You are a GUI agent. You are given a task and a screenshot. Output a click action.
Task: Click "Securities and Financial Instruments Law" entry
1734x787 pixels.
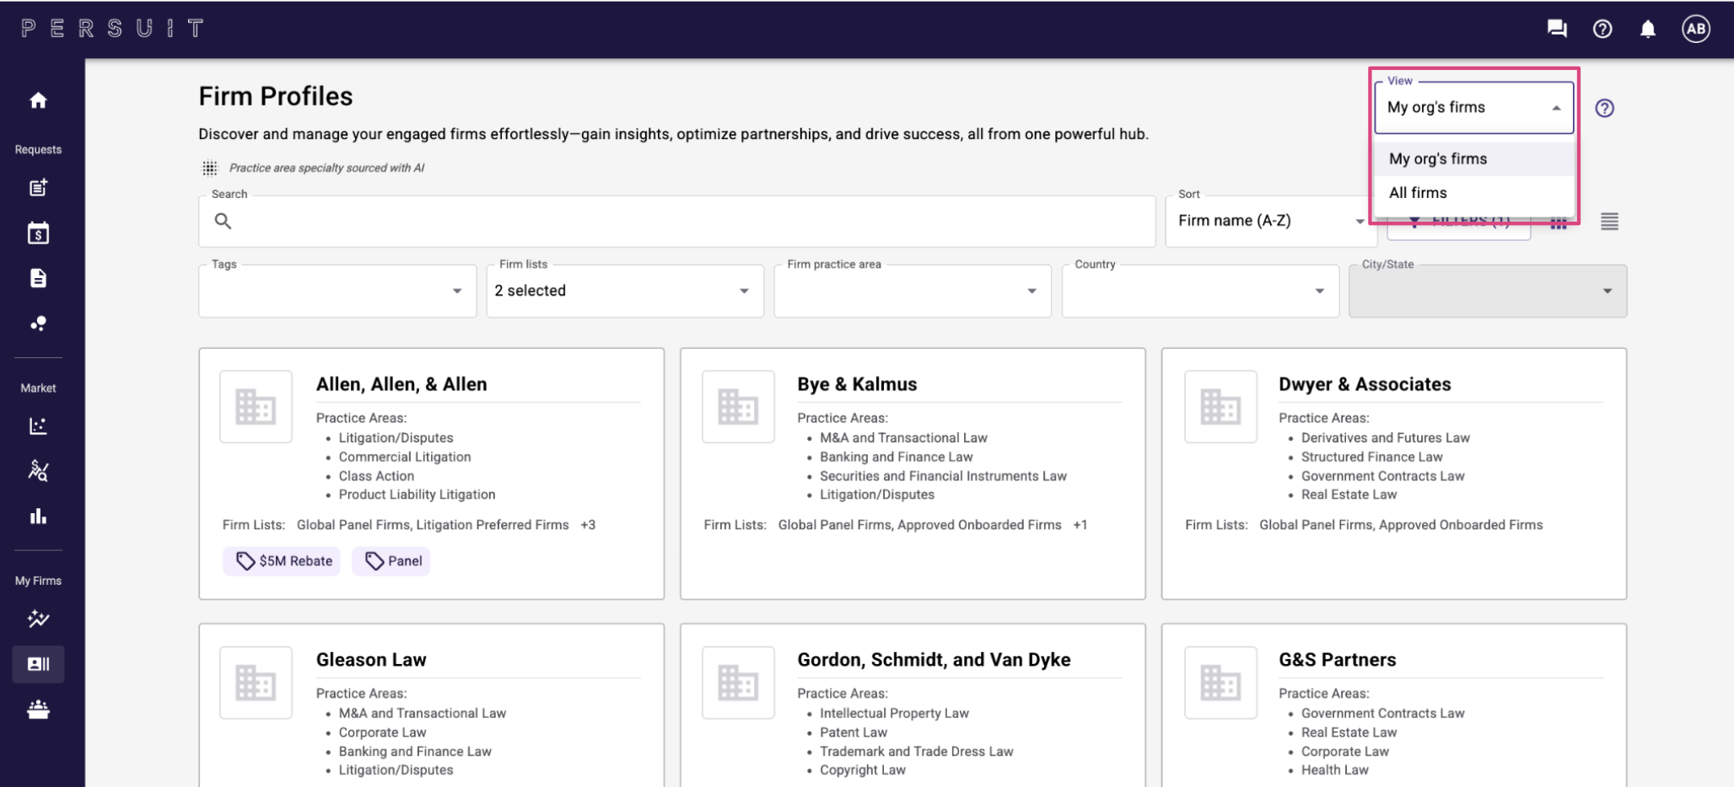[x=943, y=476]
